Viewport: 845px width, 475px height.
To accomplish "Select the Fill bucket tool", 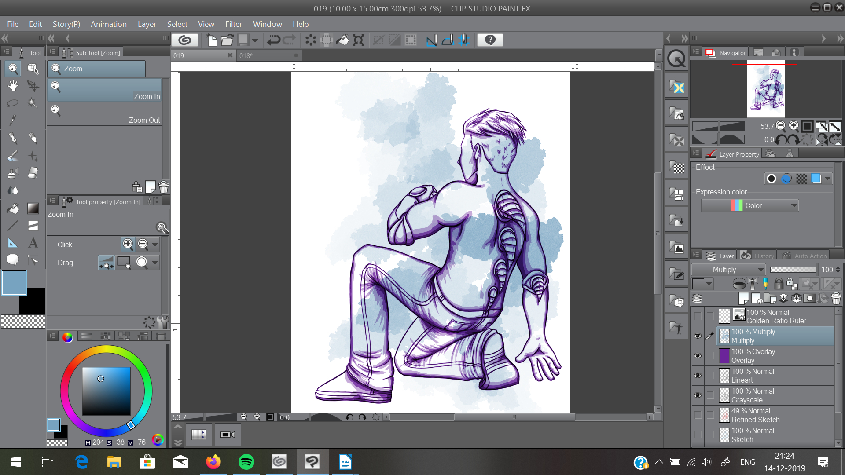I will [13, 208].
